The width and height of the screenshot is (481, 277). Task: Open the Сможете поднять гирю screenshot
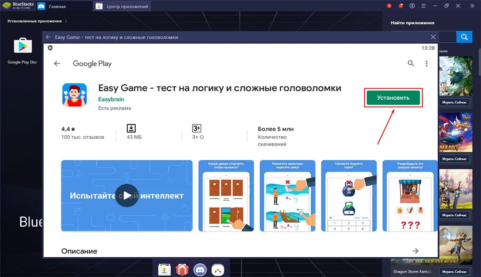coord(349,196)
